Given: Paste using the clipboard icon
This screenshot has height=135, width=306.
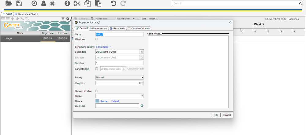Looking at the screenshot, I should pos(98,3).
